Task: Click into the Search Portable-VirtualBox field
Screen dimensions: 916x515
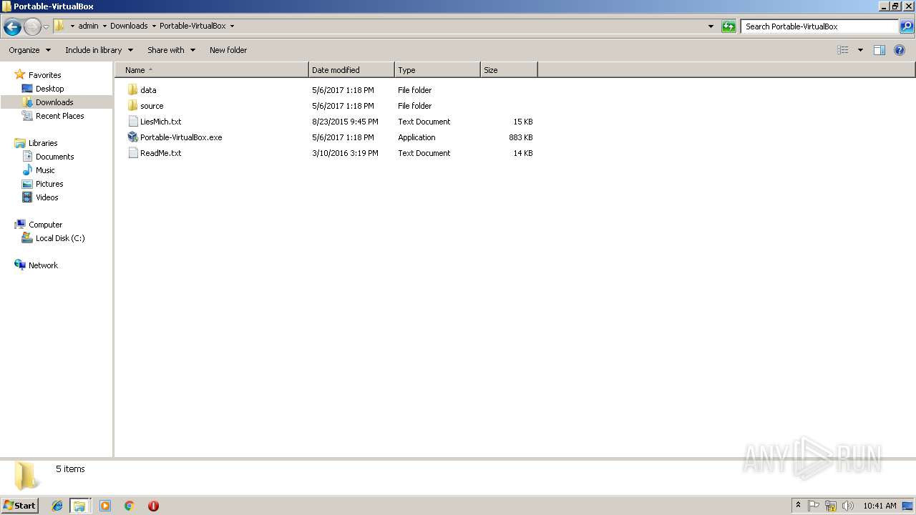Action: pos(819,26)
